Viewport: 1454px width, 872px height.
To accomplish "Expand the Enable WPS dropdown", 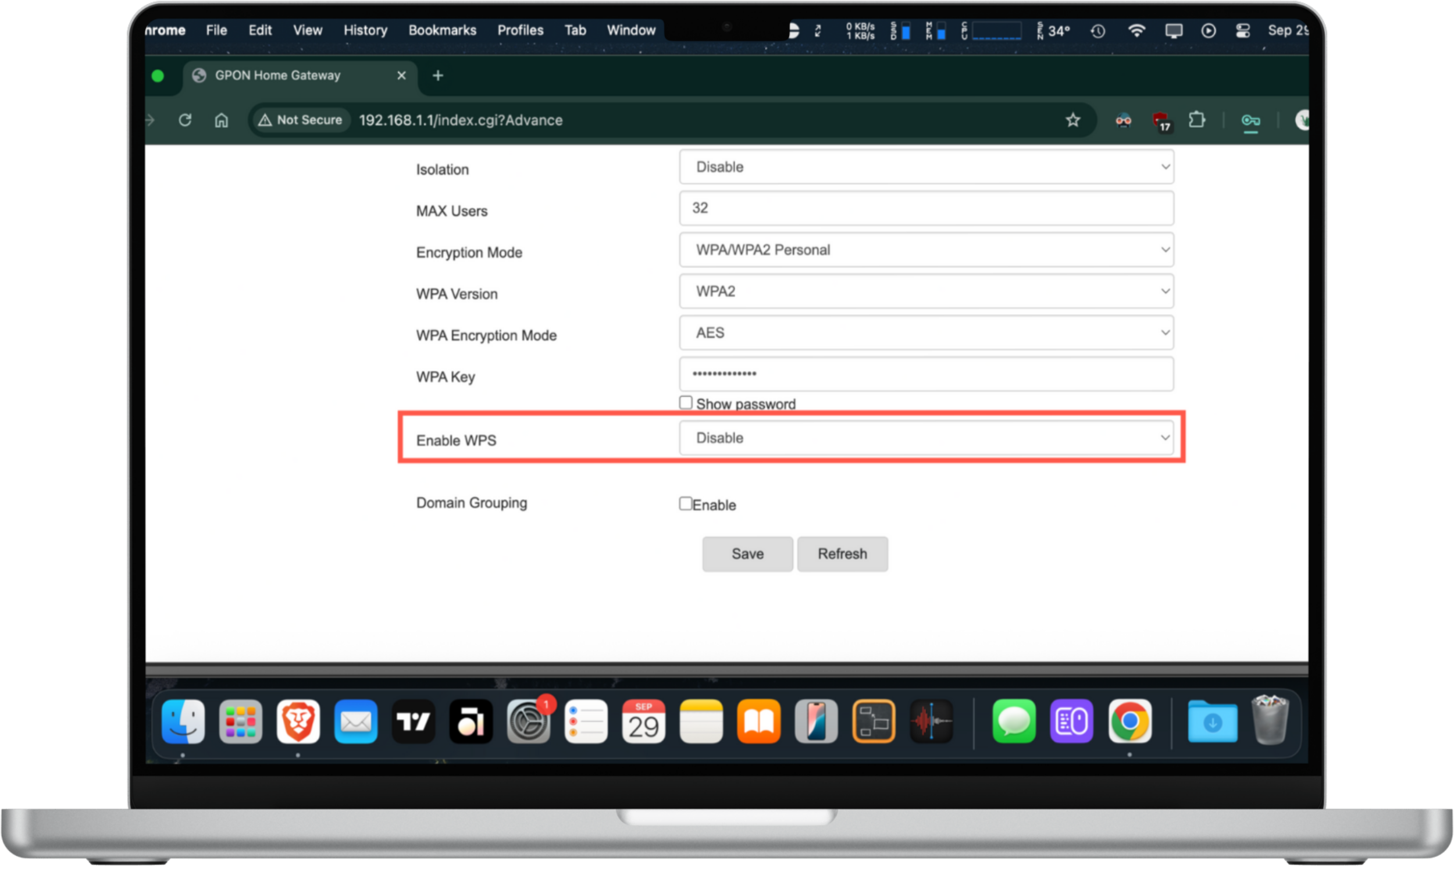I will [x=926, y=438].
